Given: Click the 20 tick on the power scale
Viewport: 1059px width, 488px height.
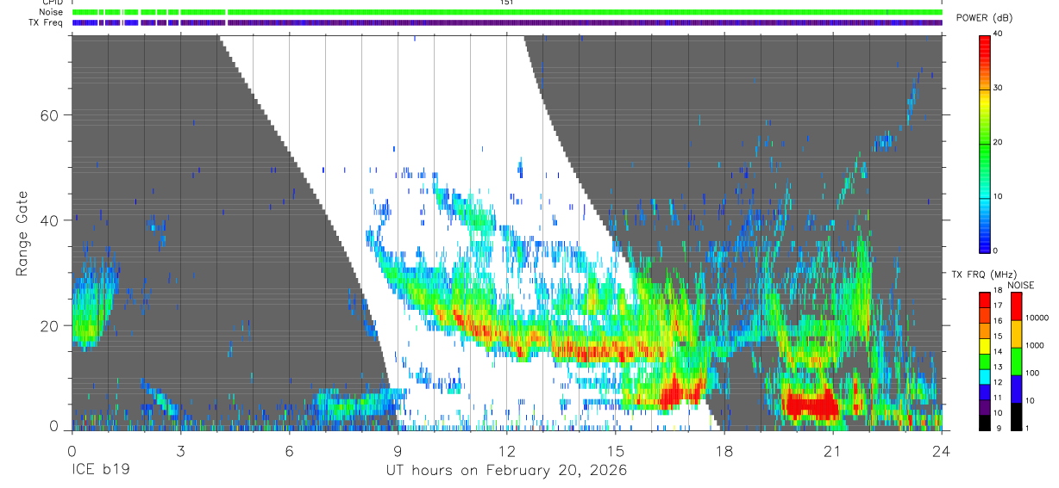Looking at the screenshot, I should click(999, 142).
